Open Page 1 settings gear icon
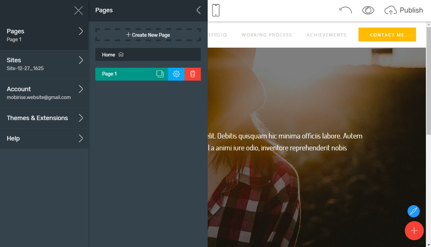The image size is (431, 247). (176, 74)
